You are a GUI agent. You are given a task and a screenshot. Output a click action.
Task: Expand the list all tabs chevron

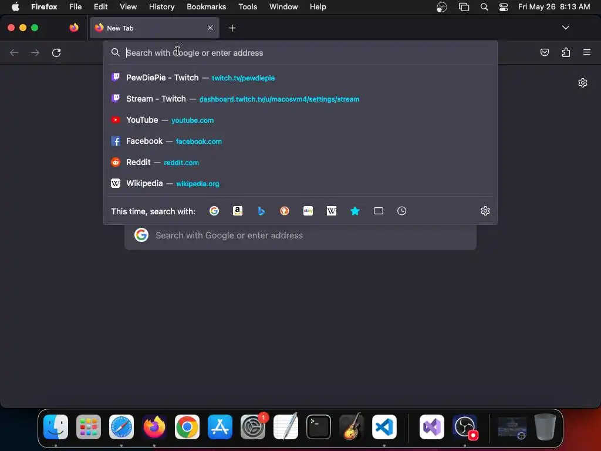[x=565, y=28]
